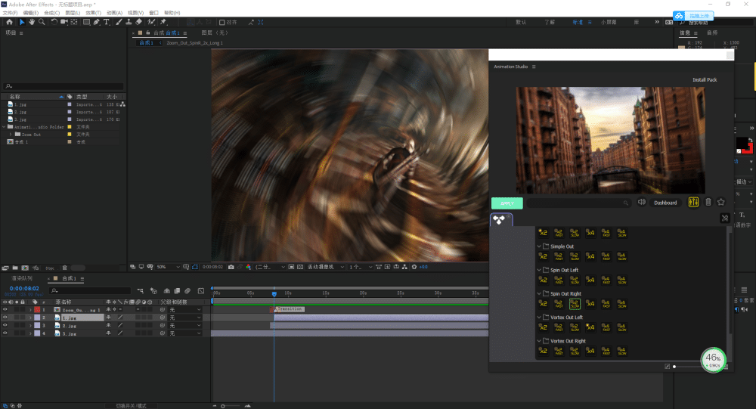Image resolution: width=756 pixels, height=409 pixels.
Task: Select the Eraser tool
Action: [139, 22]
